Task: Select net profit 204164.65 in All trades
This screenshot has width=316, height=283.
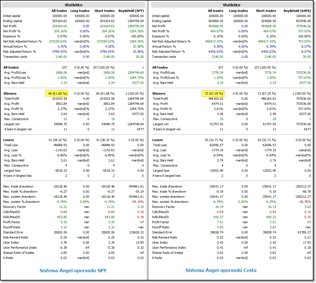Action: 60,26
